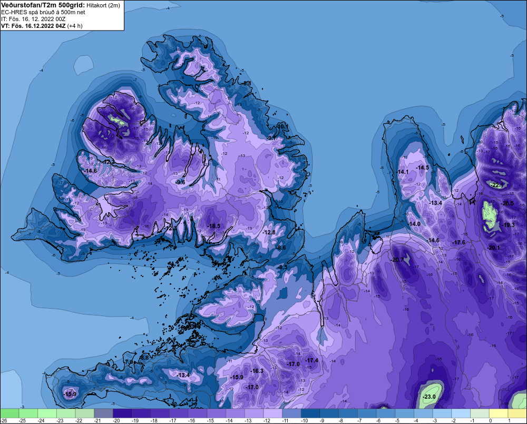The height and width of the screenshot is (424, 527).
Task: Click the -9.6 temperature reading
Action: pyautogui.click(x=180, y=182)
